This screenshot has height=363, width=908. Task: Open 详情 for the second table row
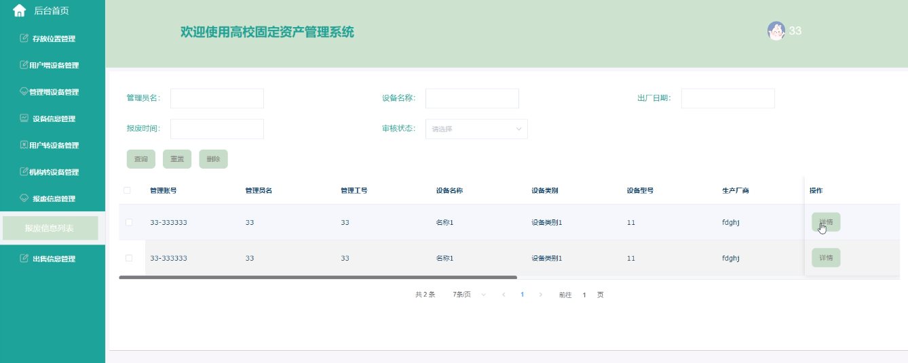[x=826, y=258]
